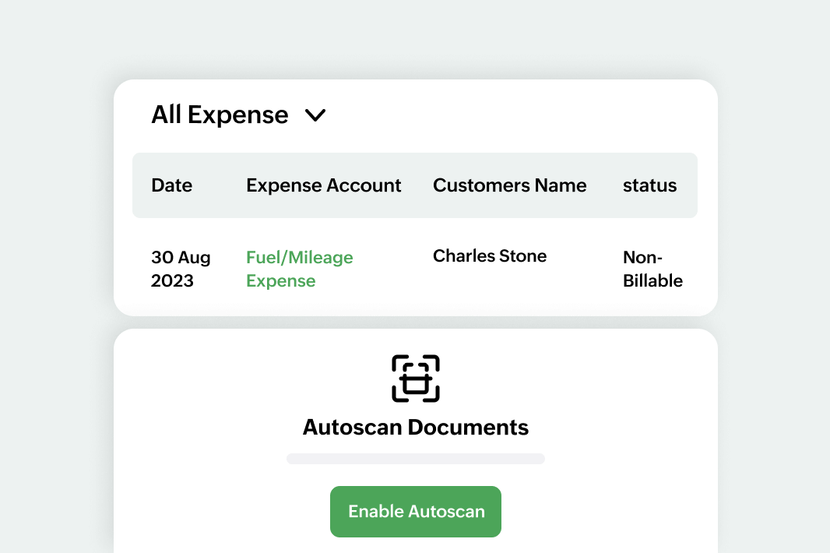Click the Autoscan Documents heading
This screenshot has width=830, height=553.
point(415,427)
